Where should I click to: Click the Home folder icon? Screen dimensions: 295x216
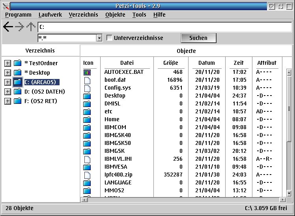coord(87,120)
